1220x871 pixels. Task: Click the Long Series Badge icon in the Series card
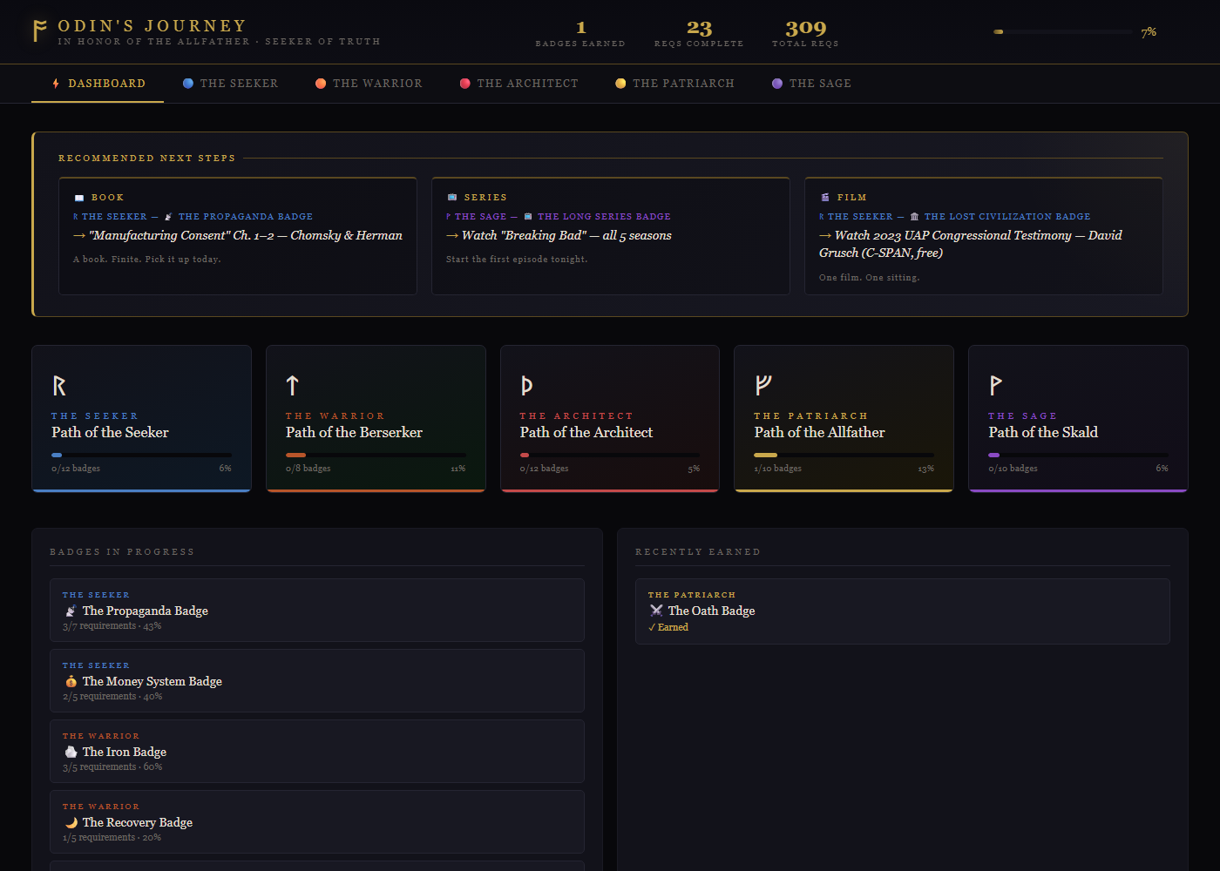tap(528, 217)
